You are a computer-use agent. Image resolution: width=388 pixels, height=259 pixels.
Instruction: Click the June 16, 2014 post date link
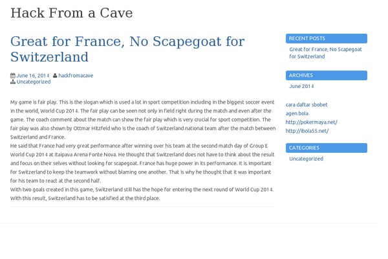click(x=33, y=76)
